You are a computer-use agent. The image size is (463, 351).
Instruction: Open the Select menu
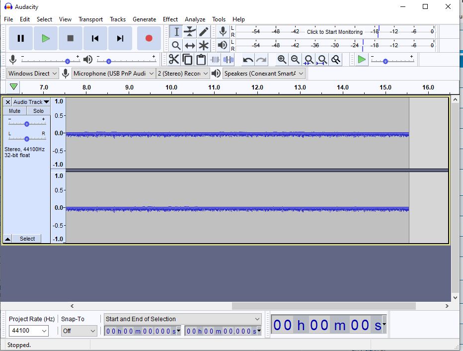pos(44,19)
